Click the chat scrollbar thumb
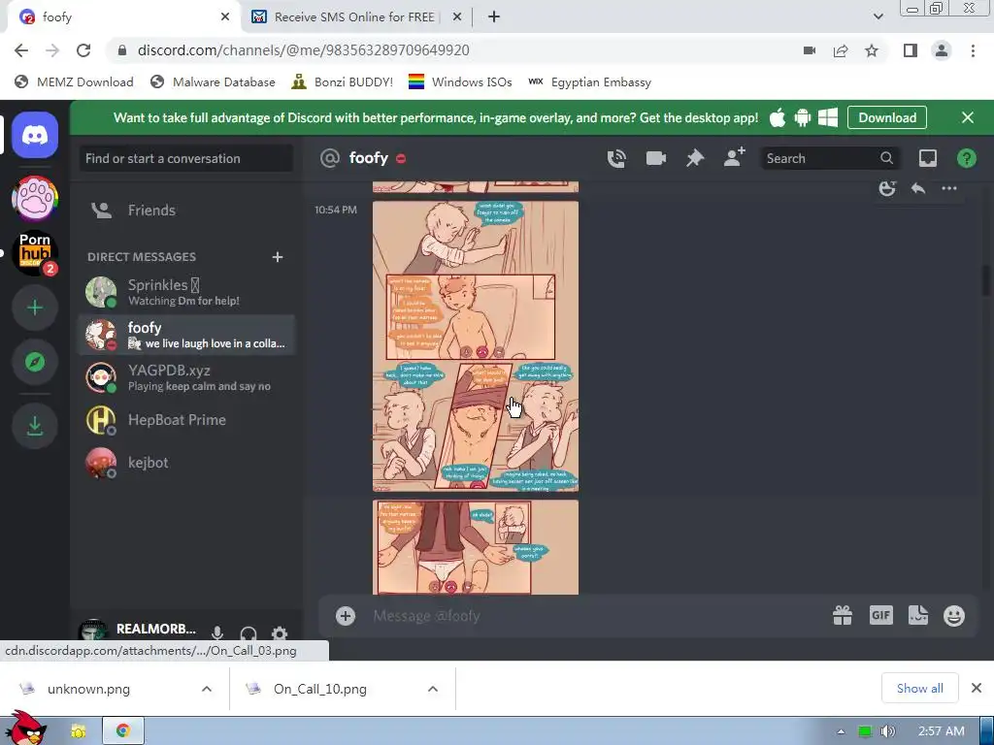Viewport: 994px width, 745px height. click(986, 281)
